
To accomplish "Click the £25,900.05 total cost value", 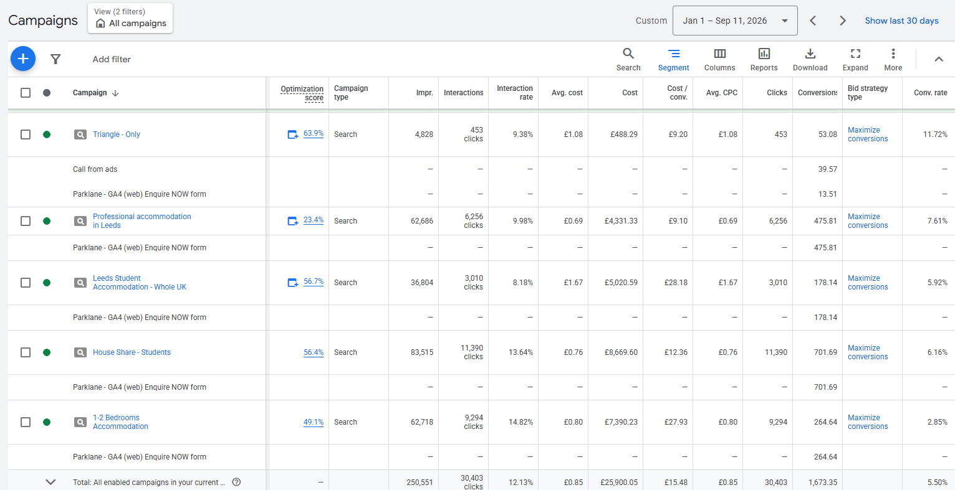I will [x=619, y=483].
